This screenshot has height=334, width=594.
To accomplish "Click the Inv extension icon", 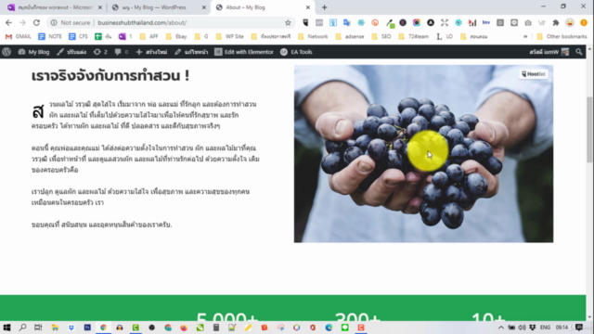I will point(486,22).
